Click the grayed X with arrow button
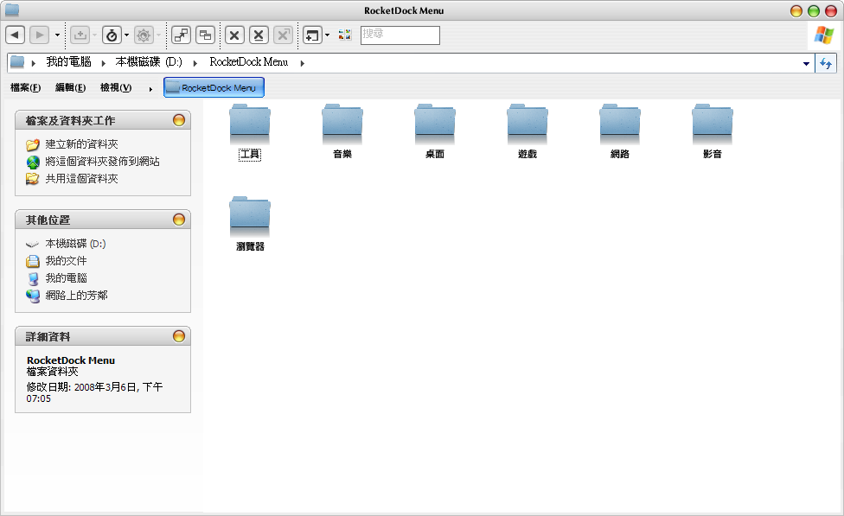Image resolution: width=844 pixels, height=516 pixels. point(283,35)
